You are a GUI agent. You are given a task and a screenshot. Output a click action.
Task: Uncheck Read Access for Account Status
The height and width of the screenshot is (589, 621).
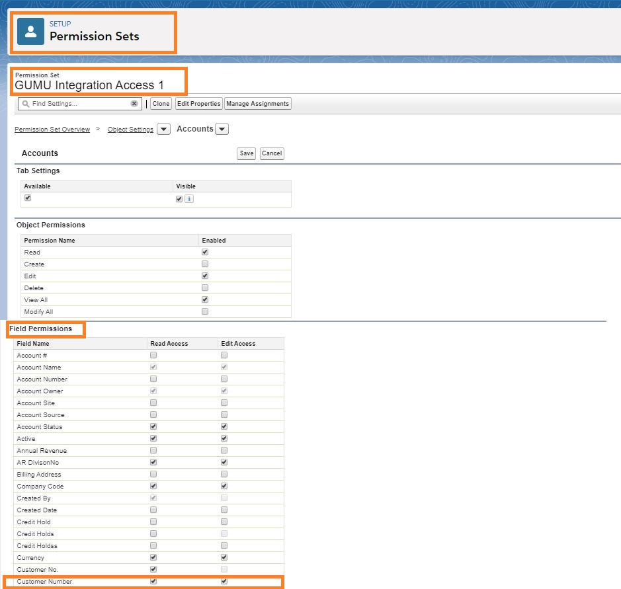(153, 426)
